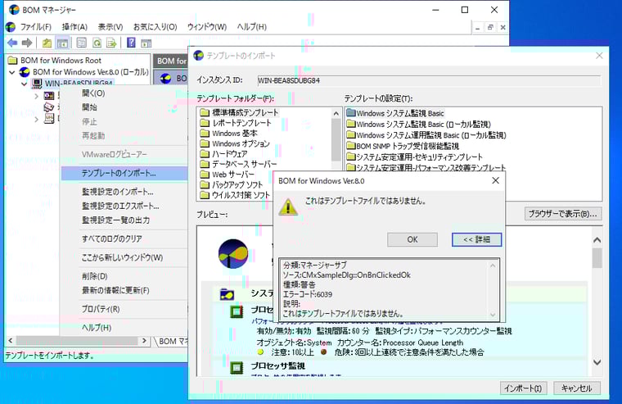This screenshot has width=622, height=404.
Task: Choose 監視設定のエクスポート... from the context menu
Action: point(124,206)
